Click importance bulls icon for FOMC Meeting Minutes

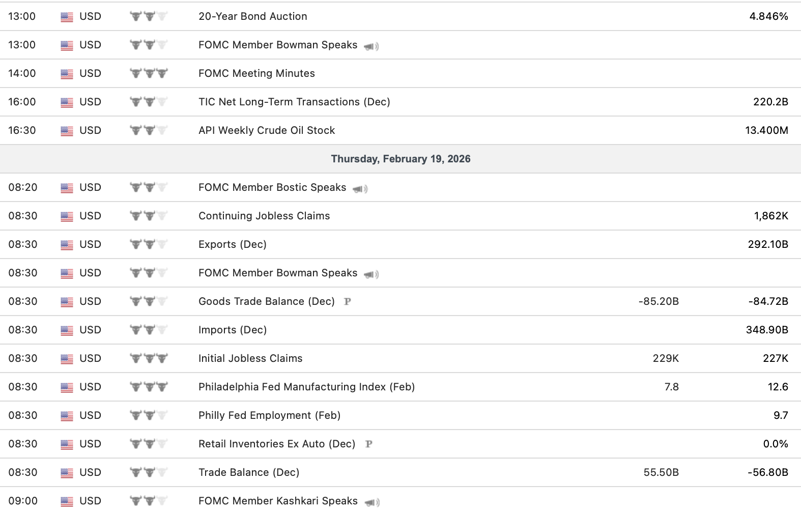click(149, 73)
